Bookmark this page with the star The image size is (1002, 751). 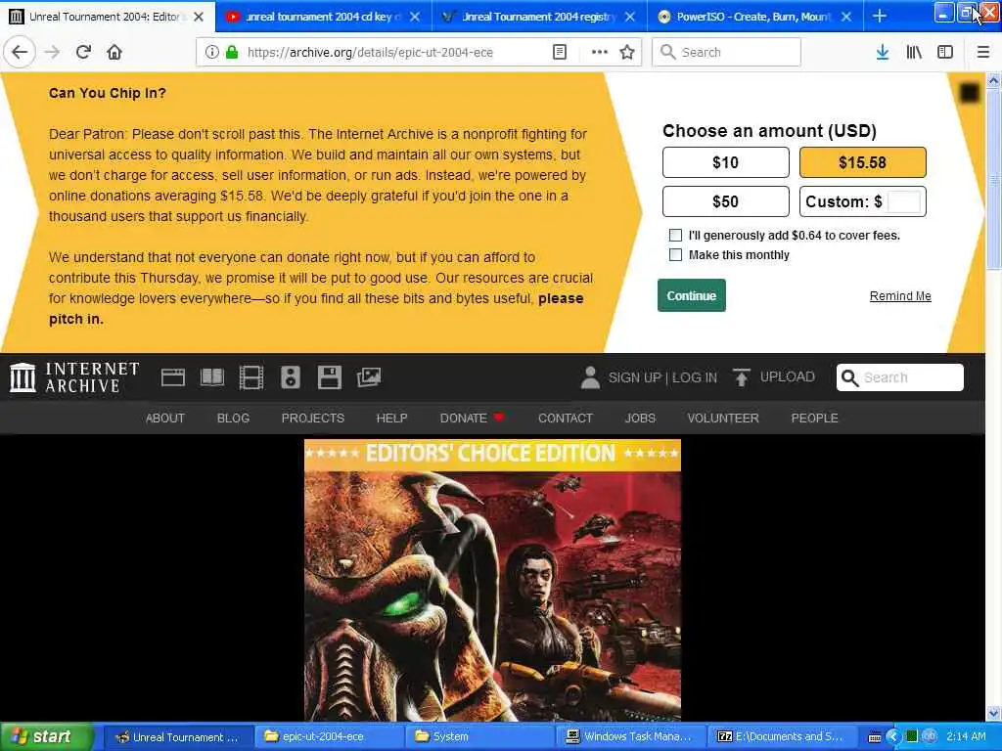[x=627, y=52]
